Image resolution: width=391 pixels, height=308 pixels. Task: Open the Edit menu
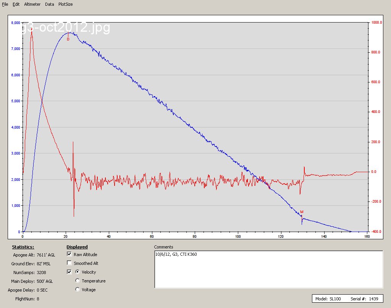(16, 4)
